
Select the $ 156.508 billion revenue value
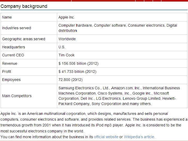point(78,63)
